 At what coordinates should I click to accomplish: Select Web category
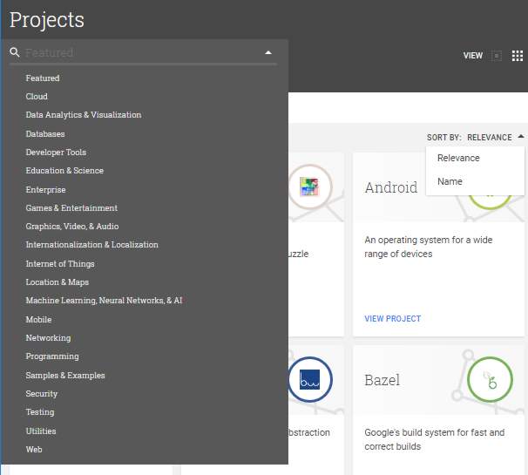point(34,450)
